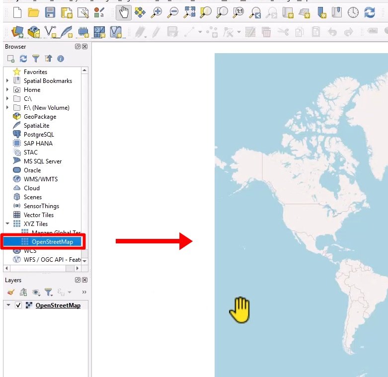Click New Virtual Layer icon
The width and height of the screenshot is (388, 377).
coord(116,32)
